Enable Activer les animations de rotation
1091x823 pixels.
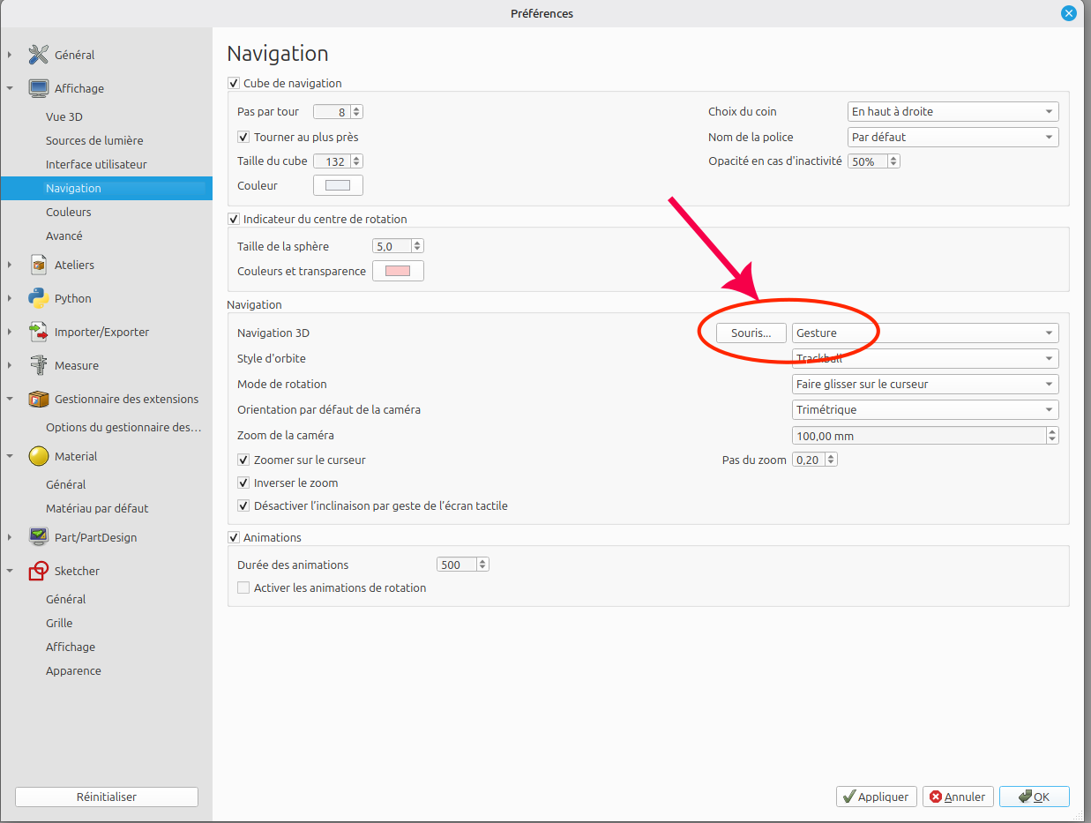(x=243, y=587)
